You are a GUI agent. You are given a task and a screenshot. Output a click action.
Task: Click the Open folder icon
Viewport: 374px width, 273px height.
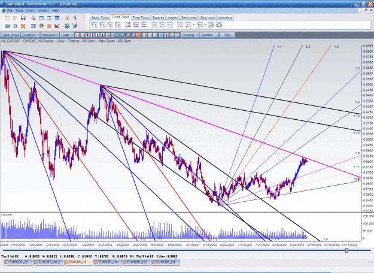[x=15, y=18]
